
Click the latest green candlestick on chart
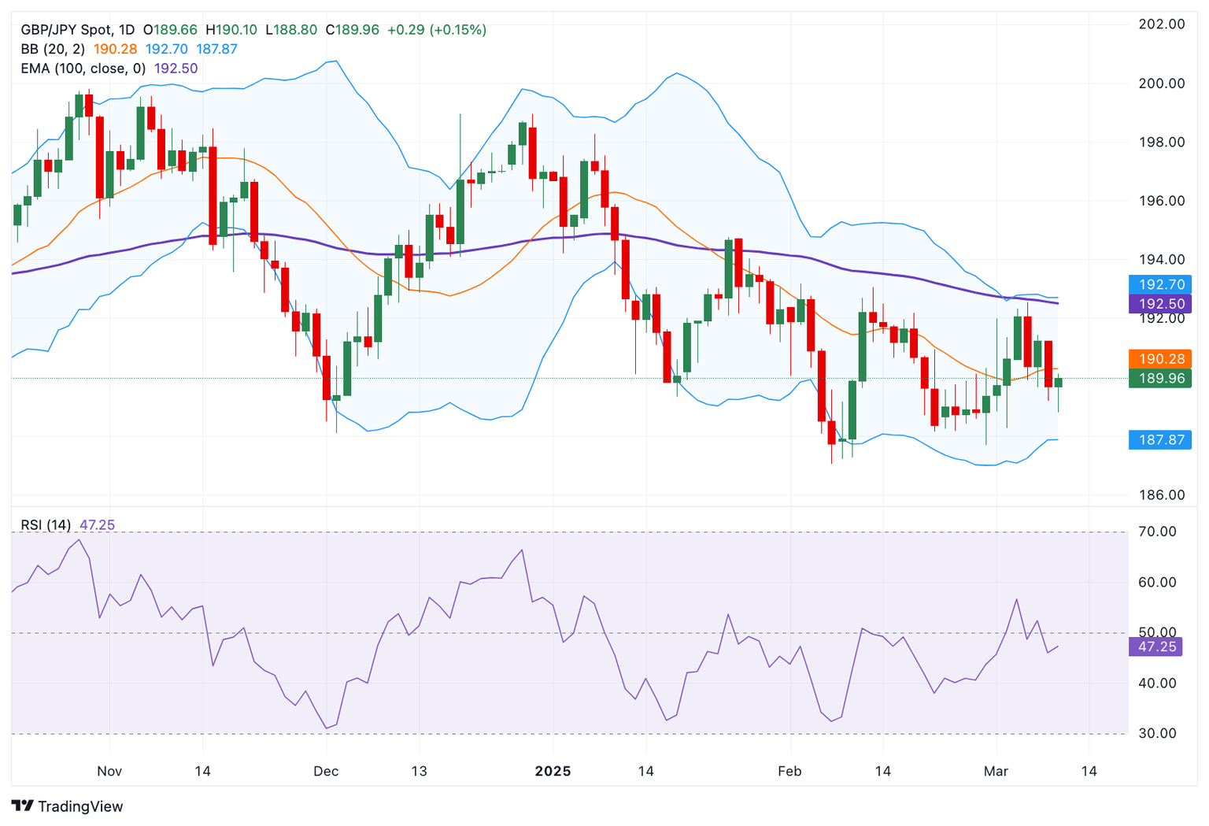coord(1058,383)
